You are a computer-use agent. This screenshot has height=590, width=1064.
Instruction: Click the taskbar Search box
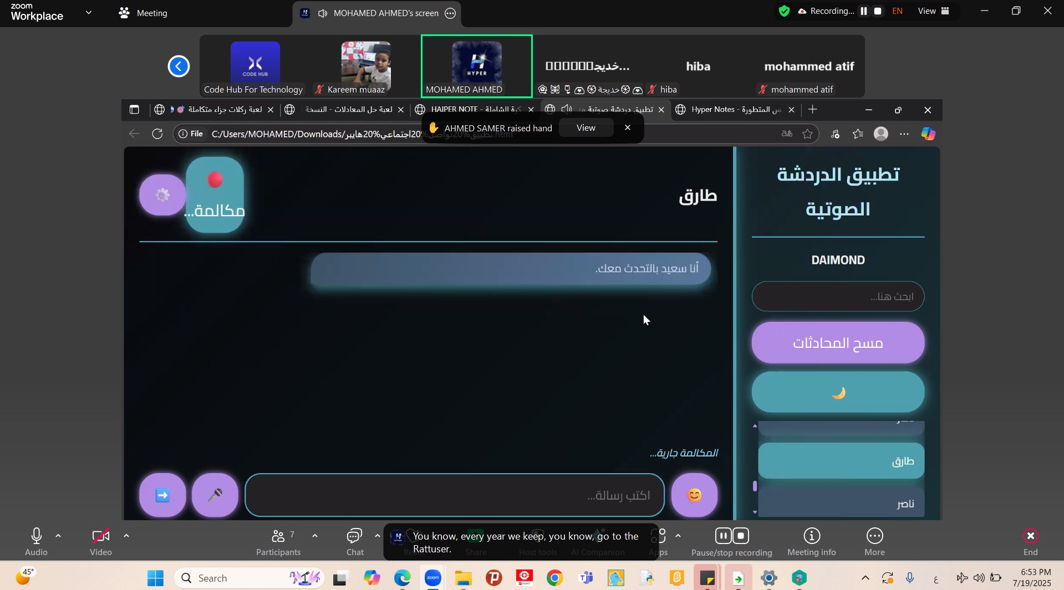pyautogui.click(x=250, y=578)
